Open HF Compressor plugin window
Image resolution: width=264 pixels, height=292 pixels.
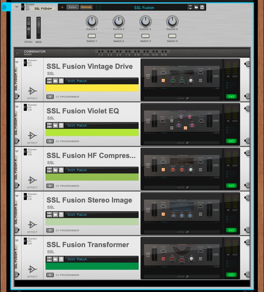(182, 187)
